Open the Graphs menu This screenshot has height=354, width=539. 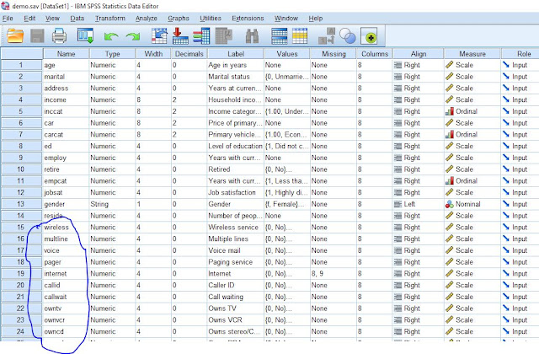tap(179, 19)
